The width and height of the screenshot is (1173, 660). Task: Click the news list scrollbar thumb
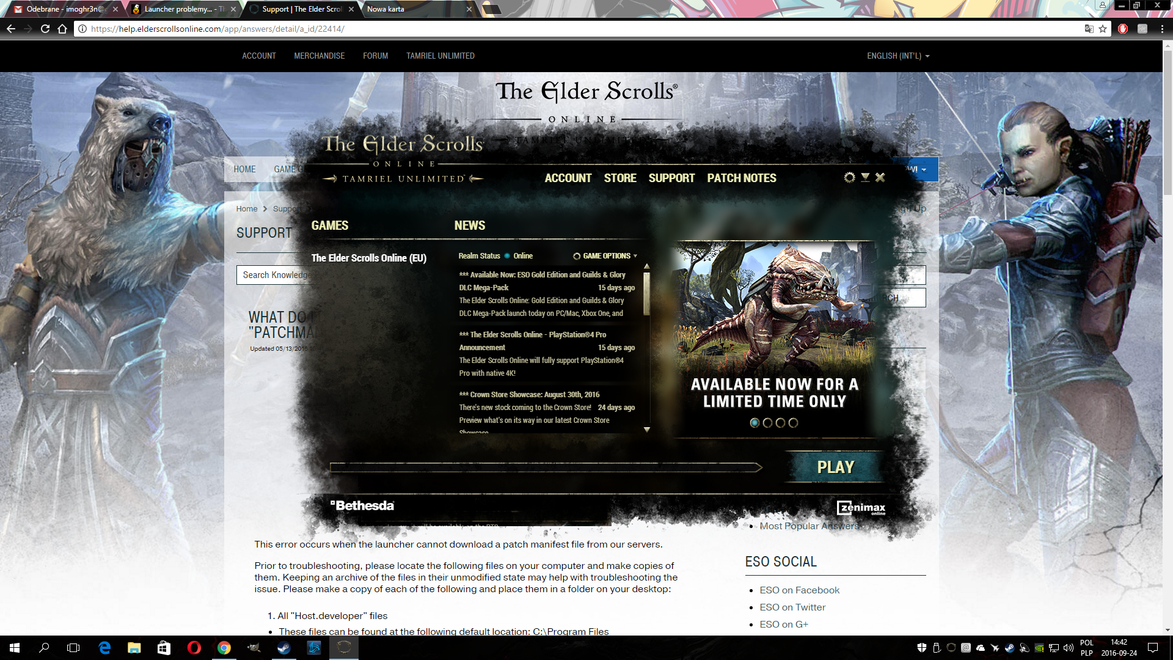click(646, 293)
